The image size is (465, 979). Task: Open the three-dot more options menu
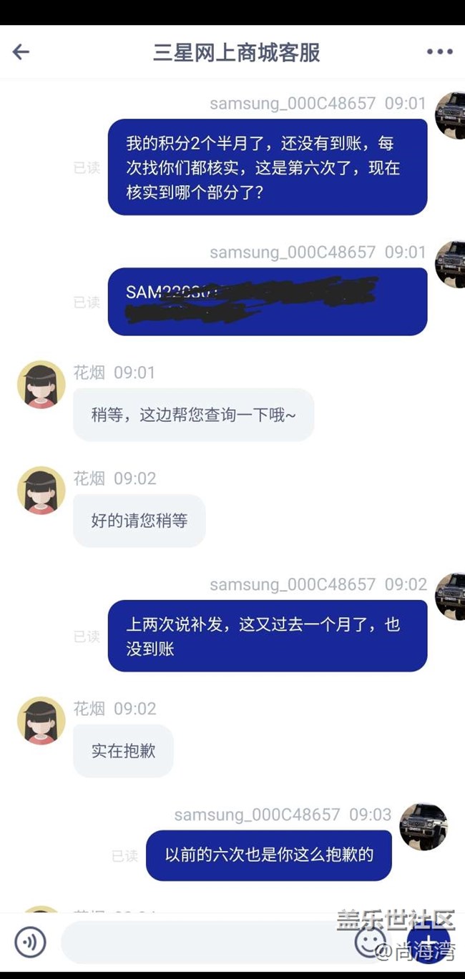point(439,51)
